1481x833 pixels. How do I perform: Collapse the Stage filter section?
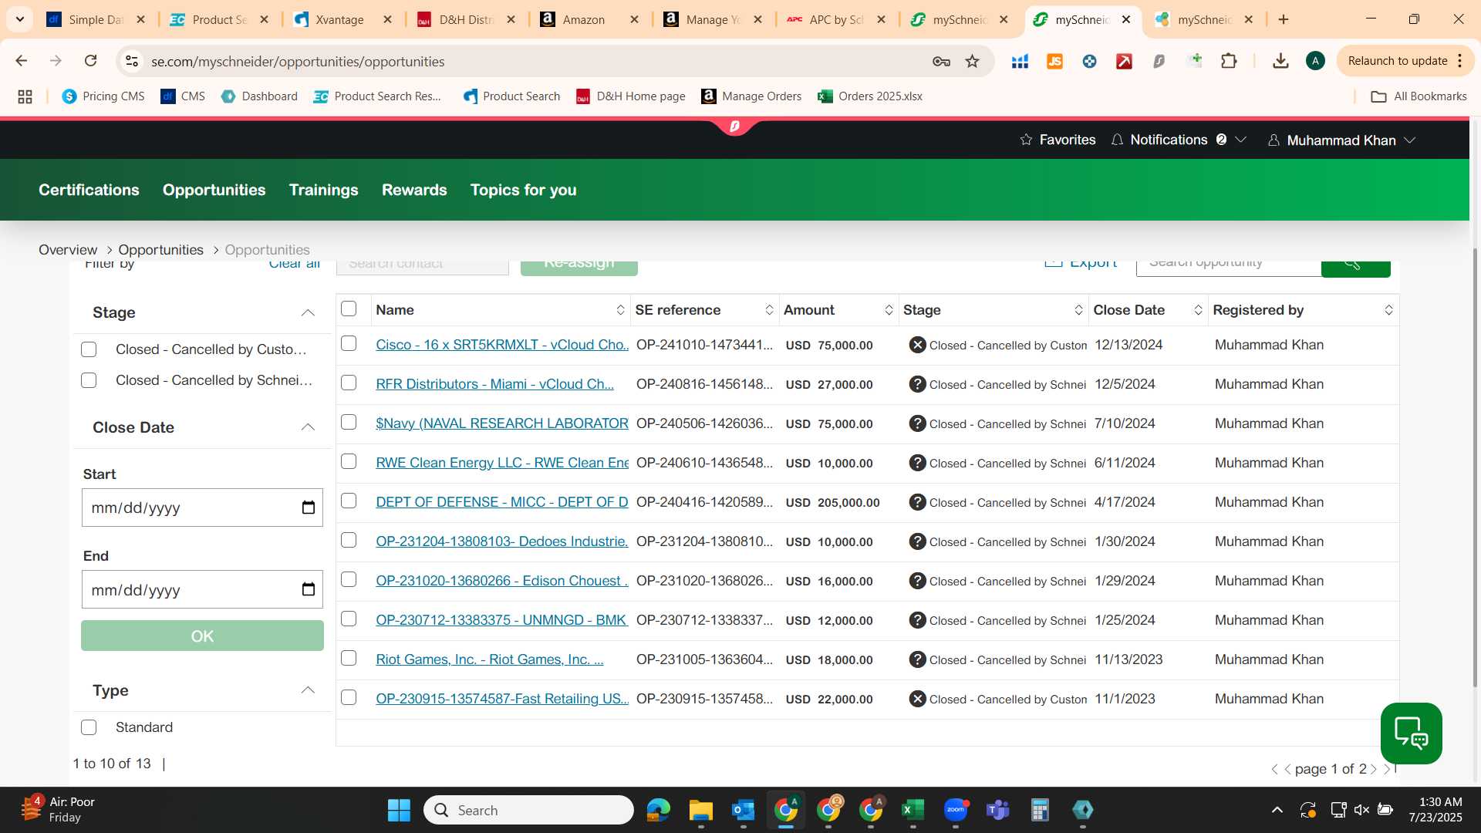[308, 312]
